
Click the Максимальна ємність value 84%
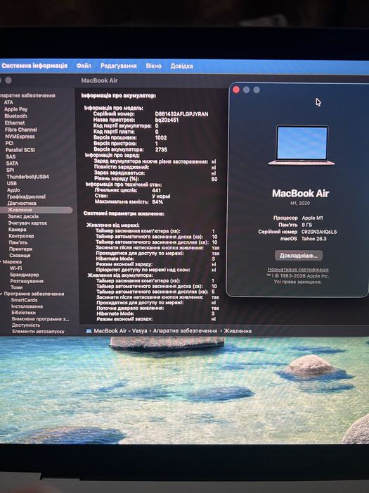point(157,202)
